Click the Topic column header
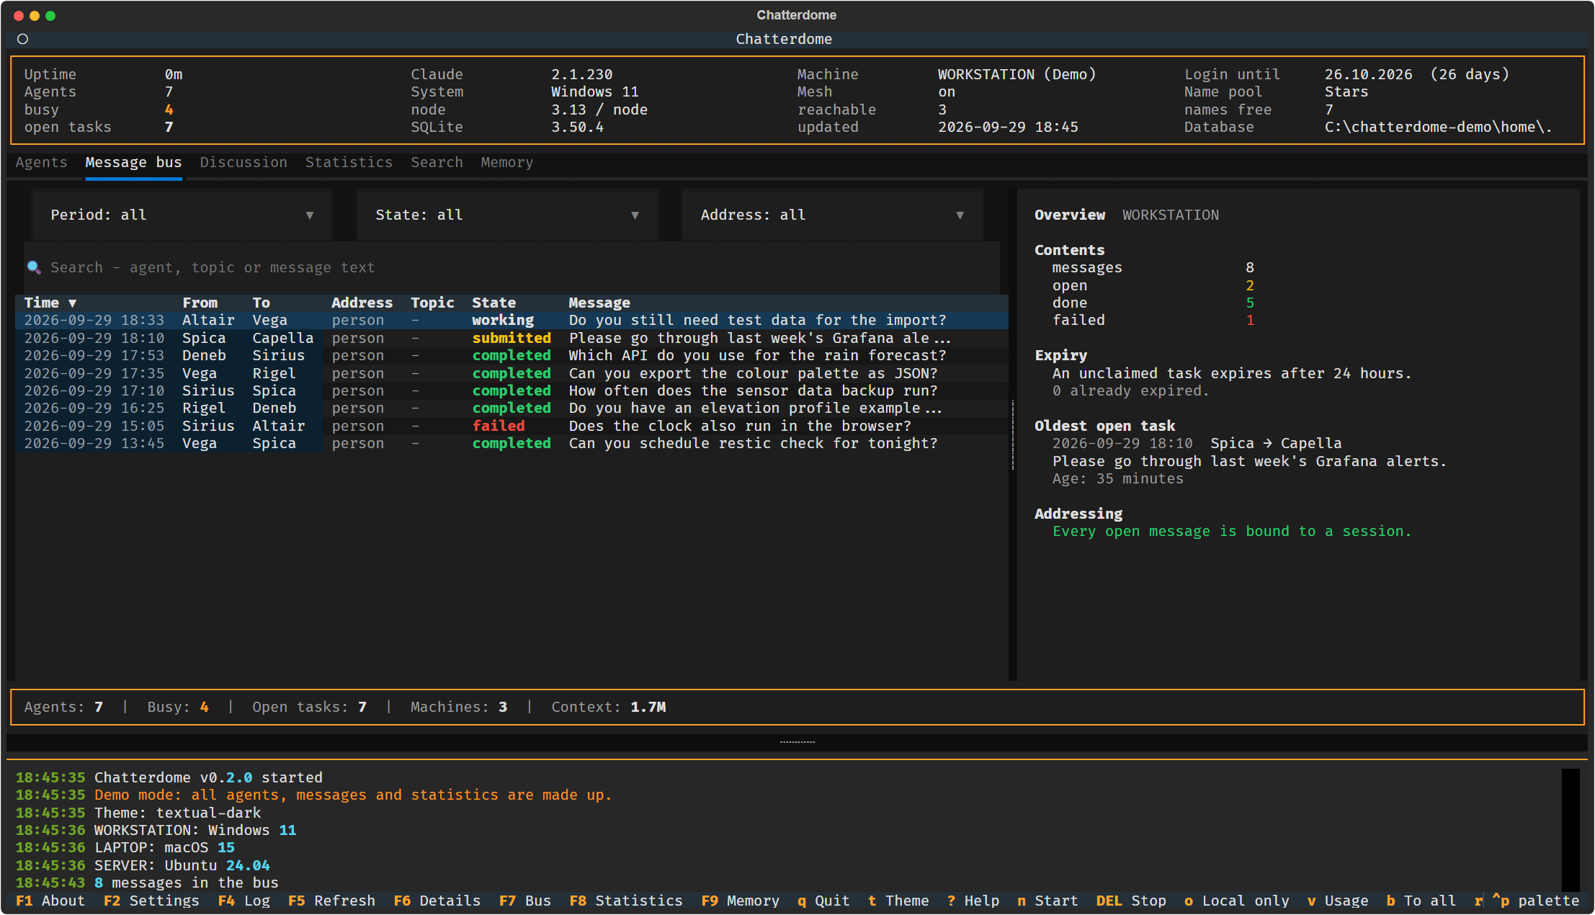Screen dimensions: 1595x915 pos(432,303)
